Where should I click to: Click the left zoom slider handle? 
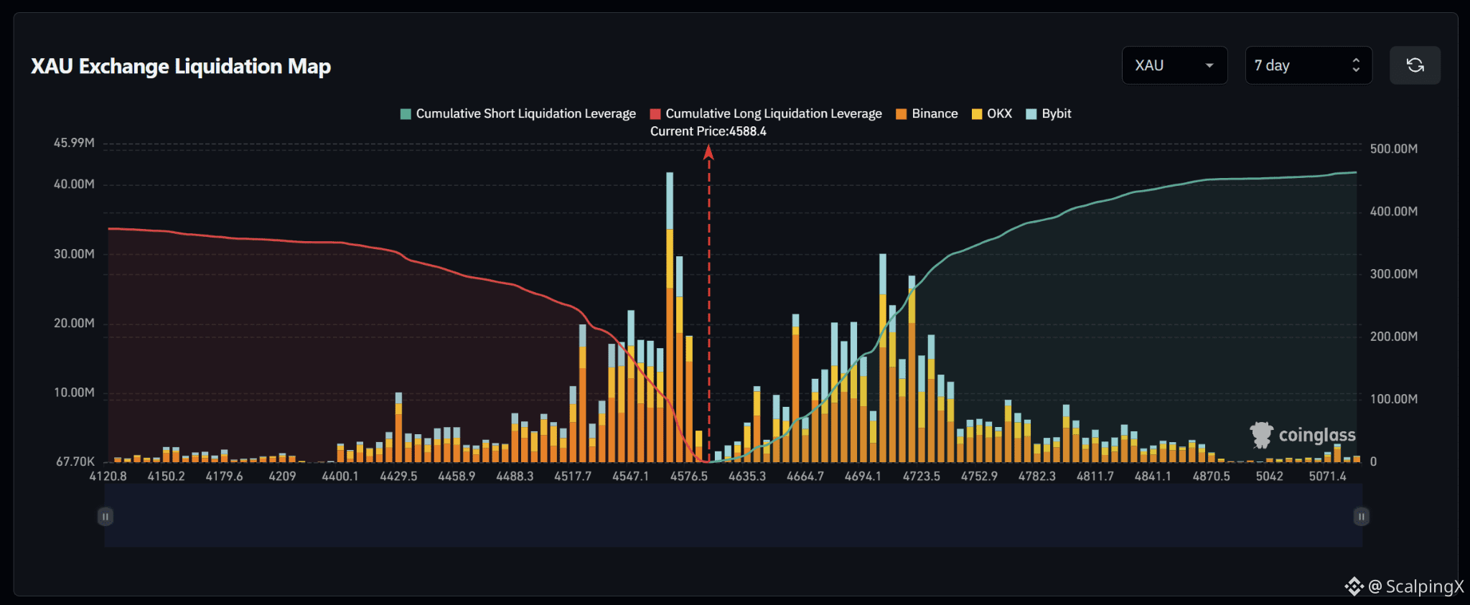(x=106, y=517)
